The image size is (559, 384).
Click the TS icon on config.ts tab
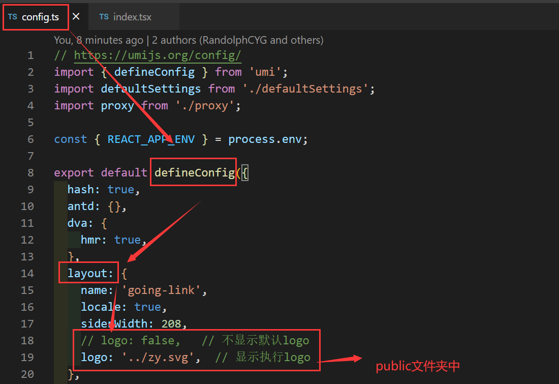pos(14,17)
